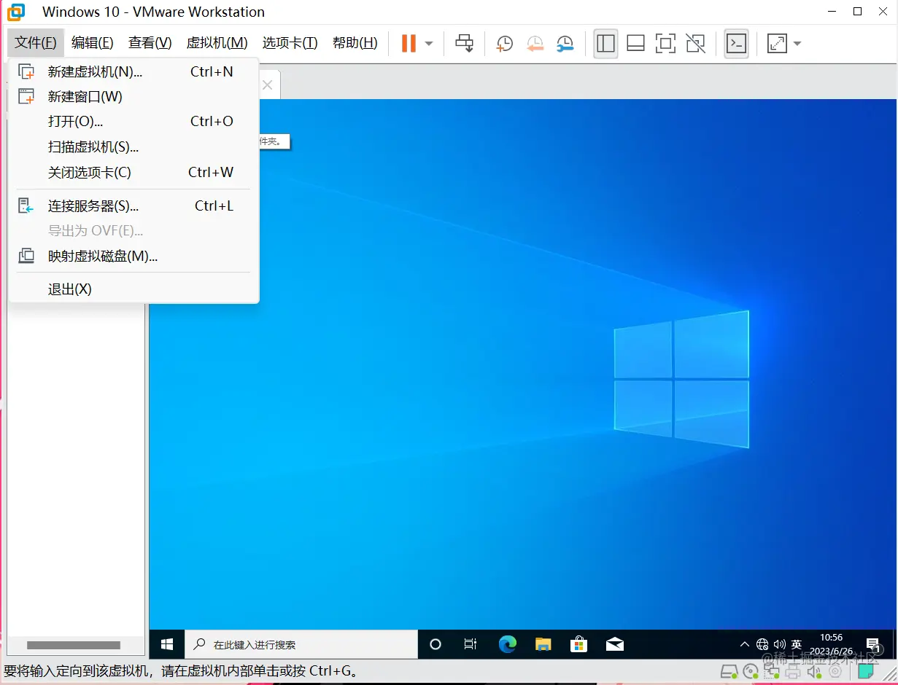Image resolution: width=898 pixels, height=685 pixels.
Task: Open the 文件(F) menu
Action: (36, 43)
